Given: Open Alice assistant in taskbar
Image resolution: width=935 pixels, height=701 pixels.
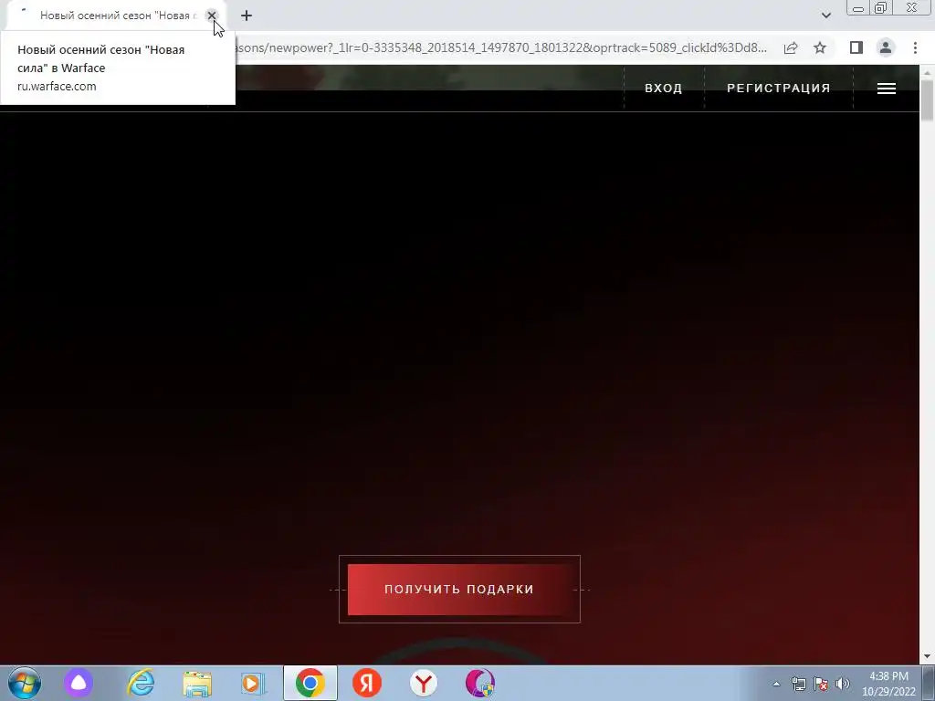Looking at the screenshot, I should click(79, 683).
